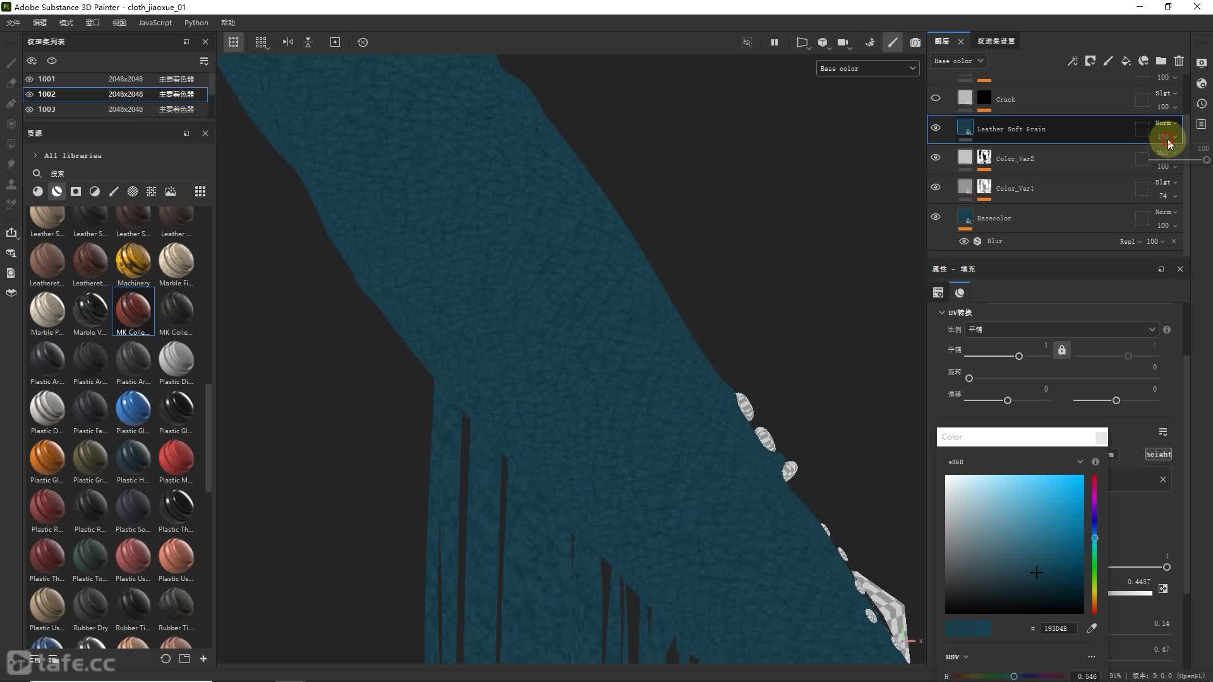Switch to the 纹理集设置 tab
The image size is (1213, 682).
(996, 41)
